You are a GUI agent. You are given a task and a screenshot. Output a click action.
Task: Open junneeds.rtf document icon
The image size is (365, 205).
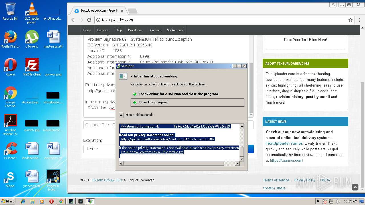click(32, 179)
